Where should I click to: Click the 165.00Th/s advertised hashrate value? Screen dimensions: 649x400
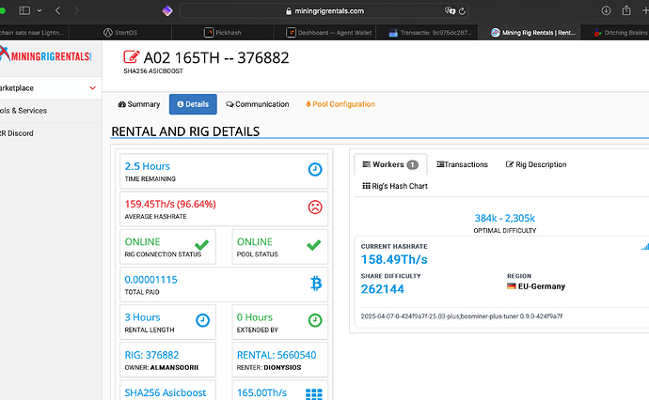261,392
